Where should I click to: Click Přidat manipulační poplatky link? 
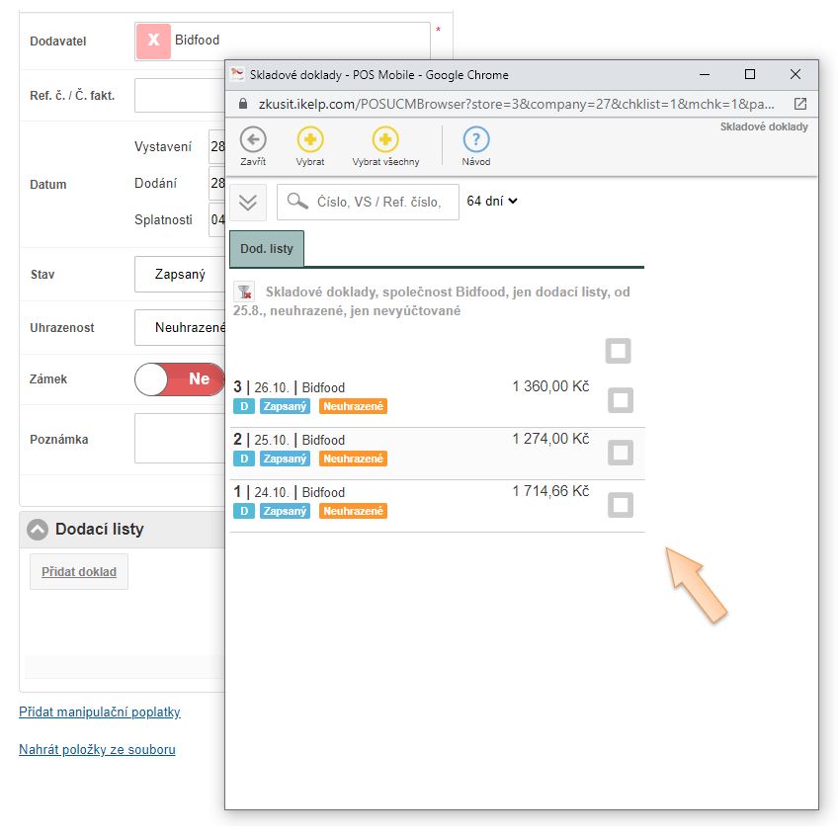tap(100, 711)
